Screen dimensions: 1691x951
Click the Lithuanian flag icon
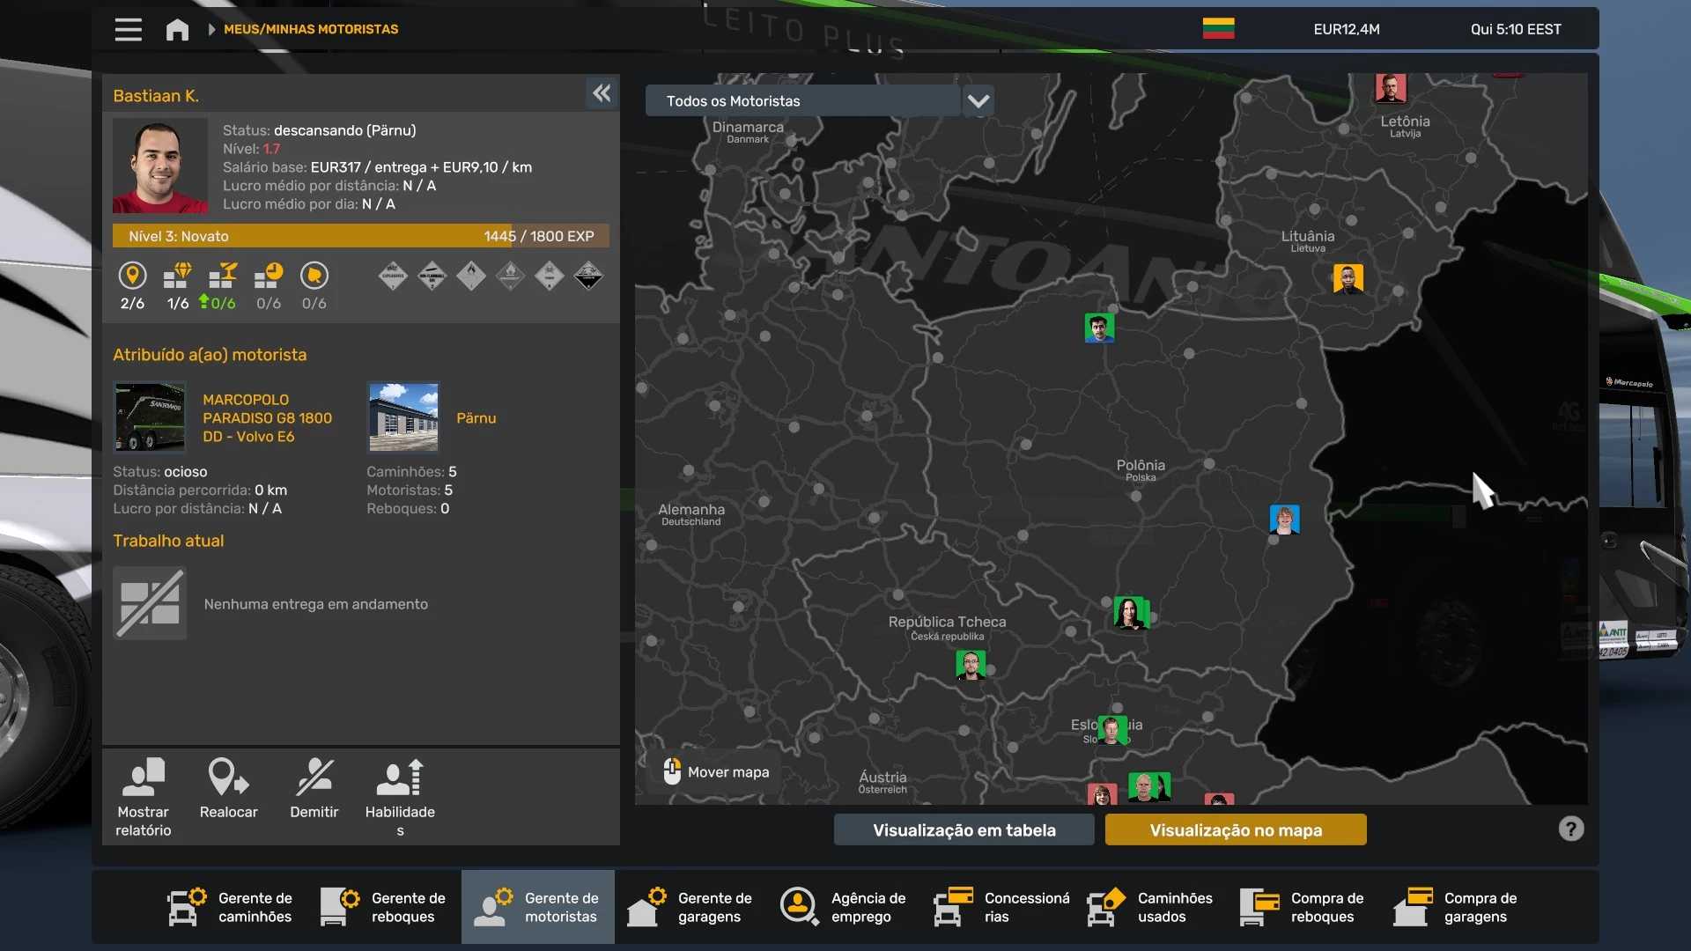click(1218, 29)
